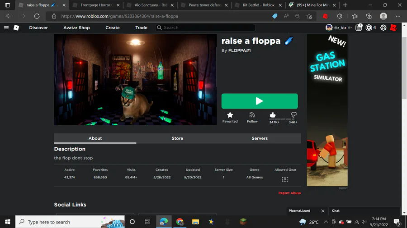407x228 pixels.
Task: Dislike the game with thumbs down
Action: [x=293, y=115]
